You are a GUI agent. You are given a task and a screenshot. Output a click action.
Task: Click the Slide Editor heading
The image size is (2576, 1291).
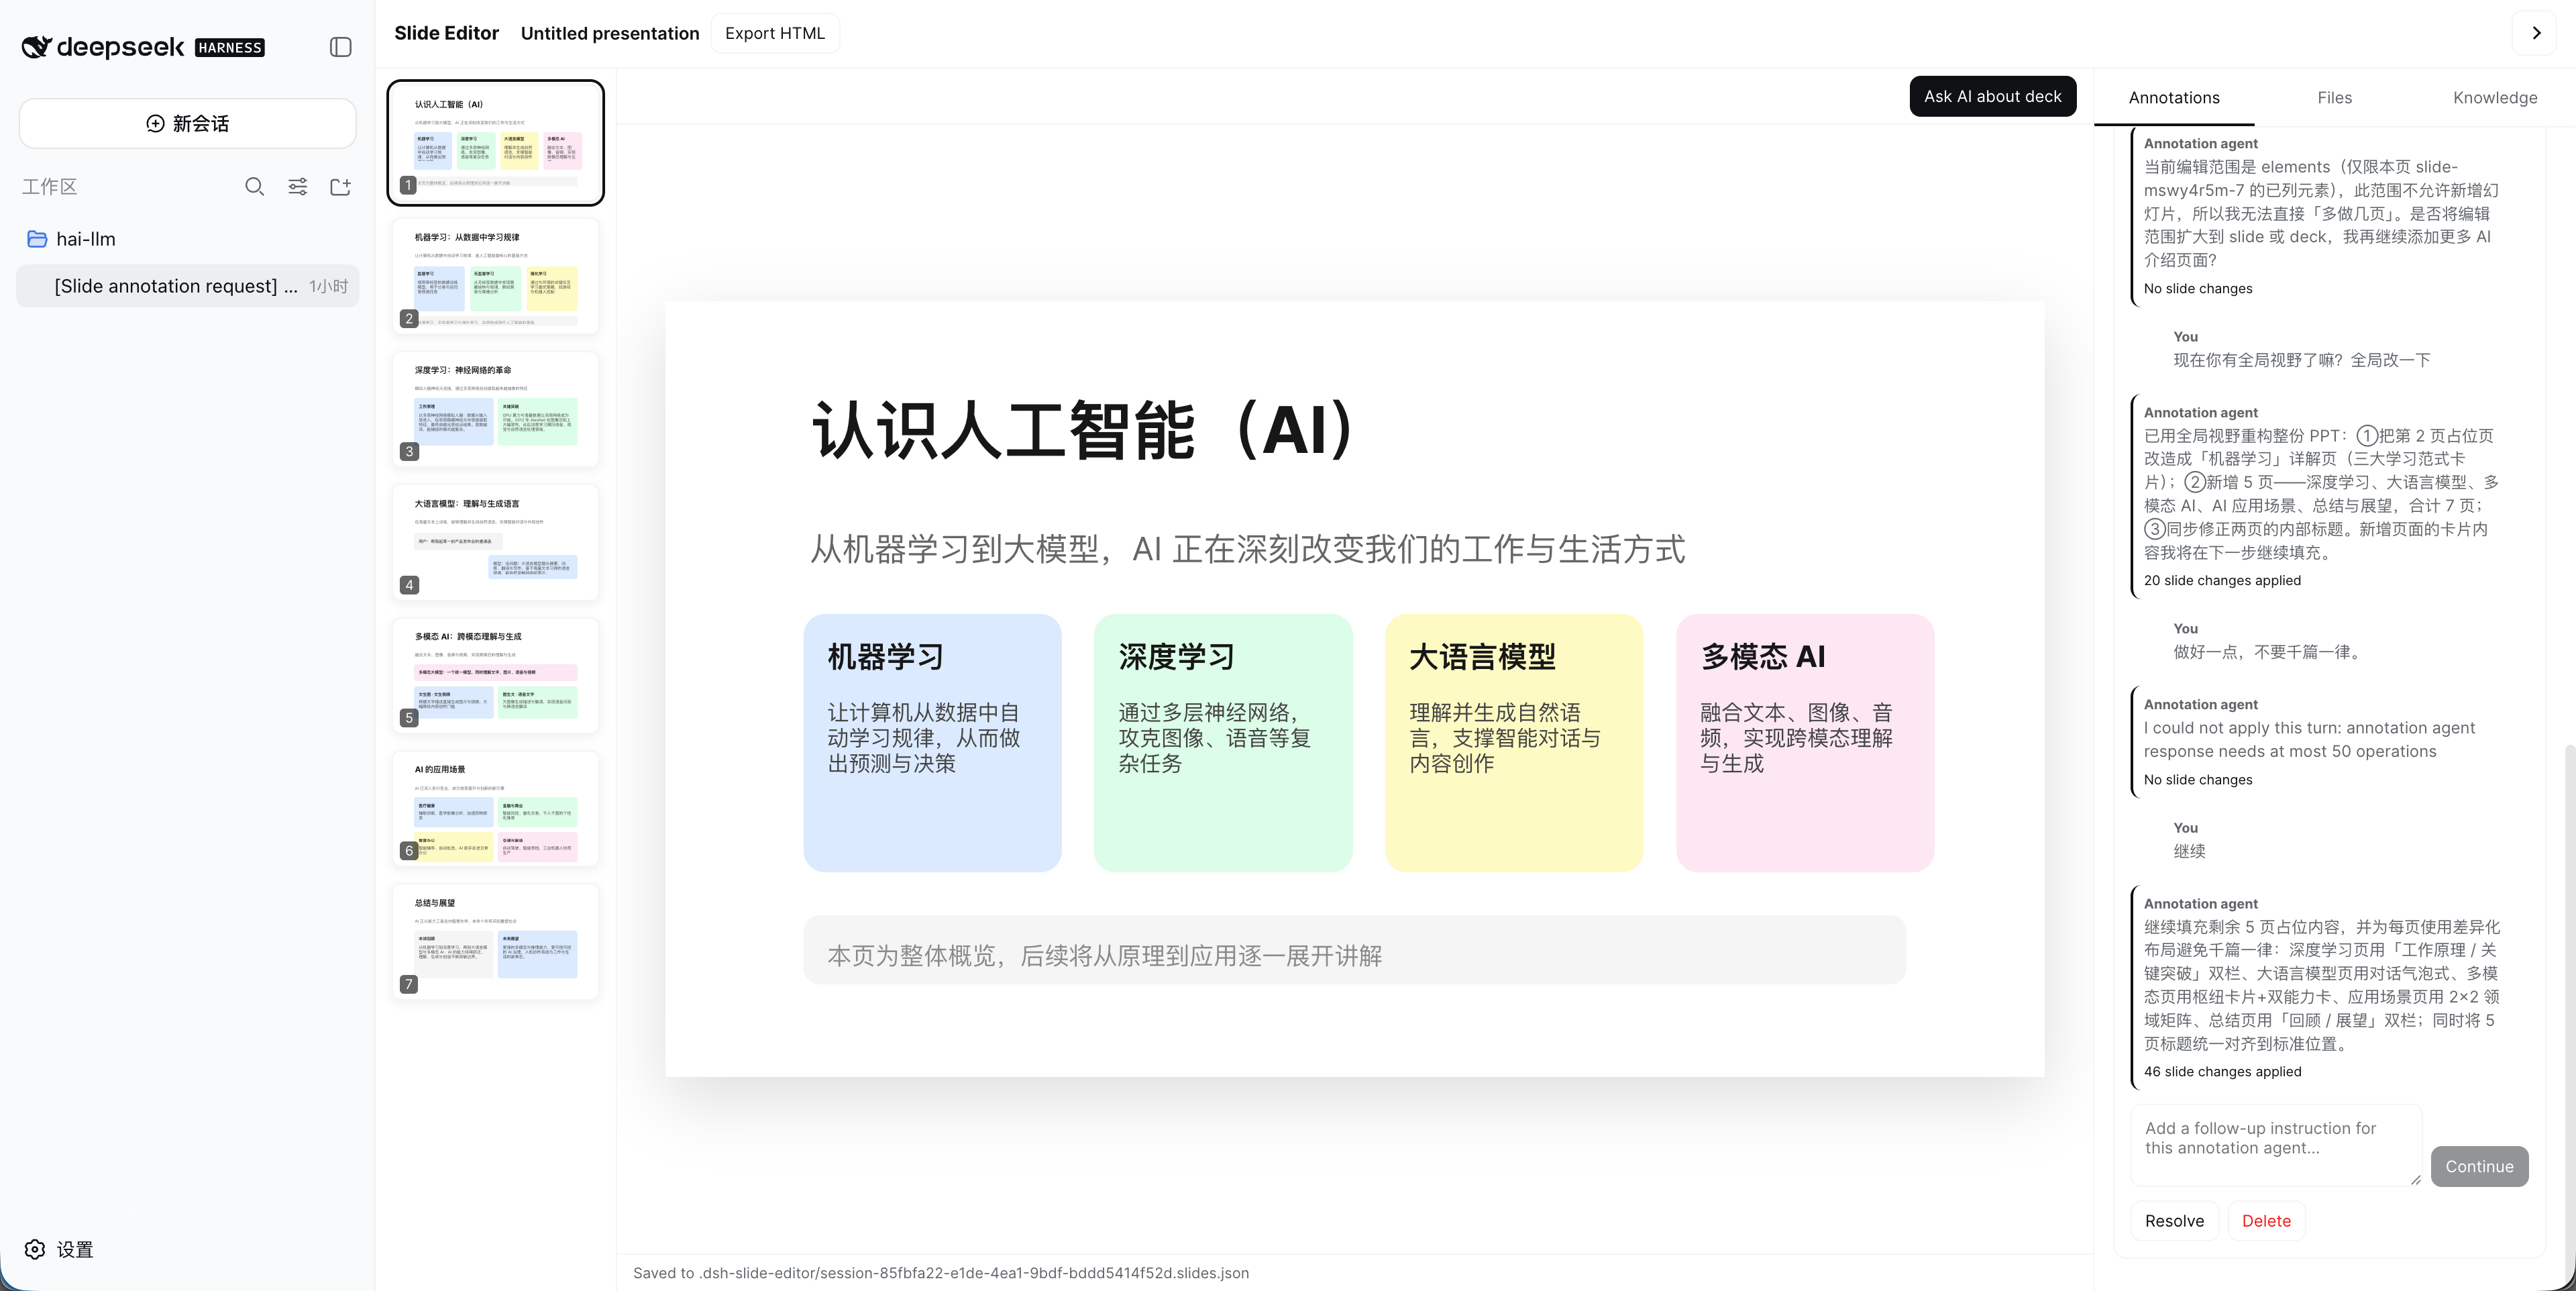tap(446, 33)
